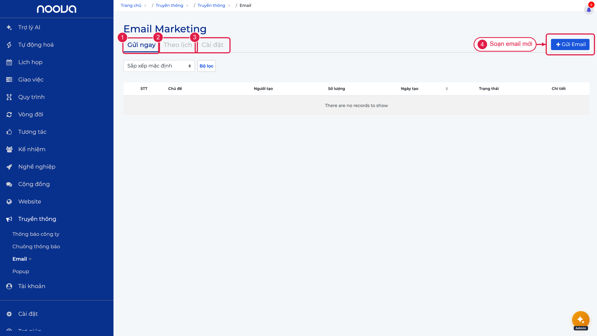Click the second Truyền thông breadcrumb link
Screen dimensions: 597x336
(x=211, y=6)
